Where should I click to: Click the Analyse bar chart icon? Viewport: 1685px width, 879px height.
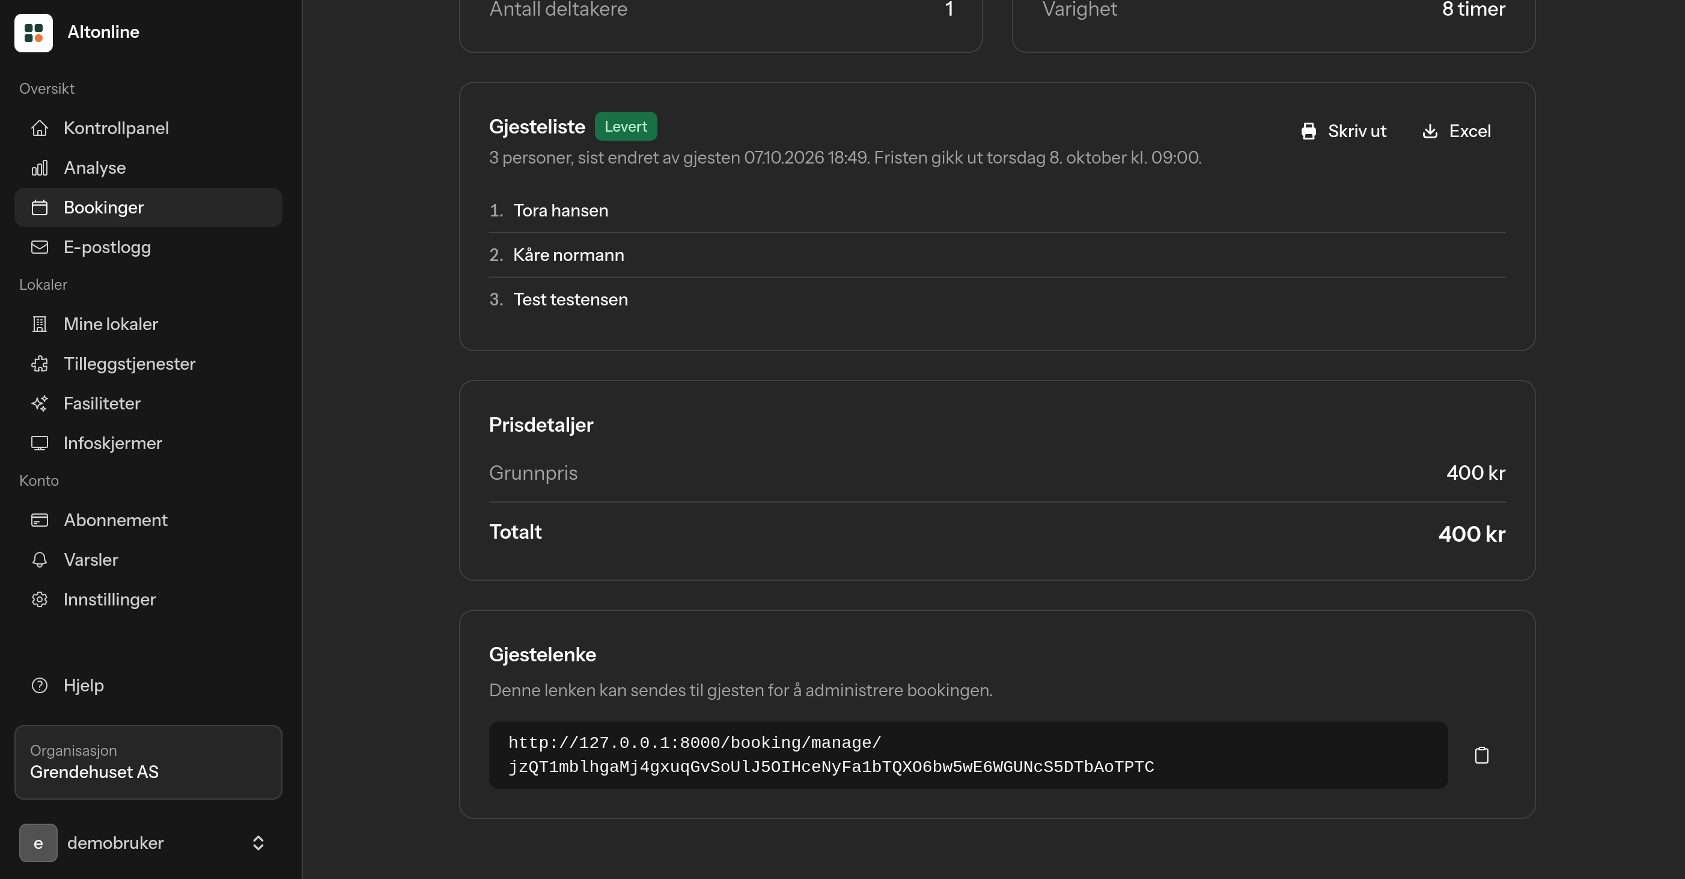tap(39, 168)
